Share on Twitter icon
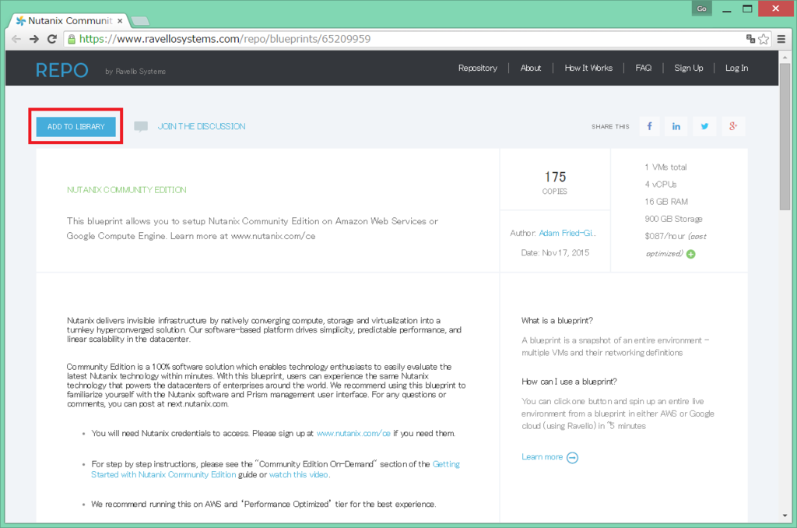Viewport: 797px width, 528px height. click(704, 126)
